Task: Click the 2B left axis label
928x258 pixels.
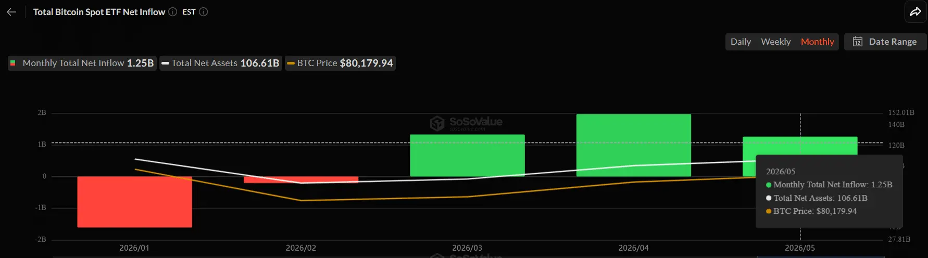Action: pyautogui.click(x=42, y=113)
